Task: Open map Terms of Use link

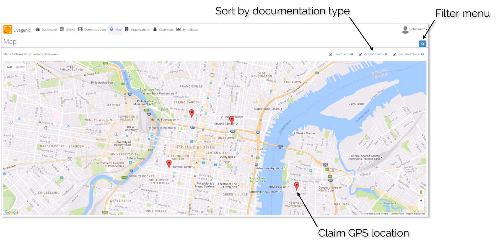Action: click(x=397, y=214)
